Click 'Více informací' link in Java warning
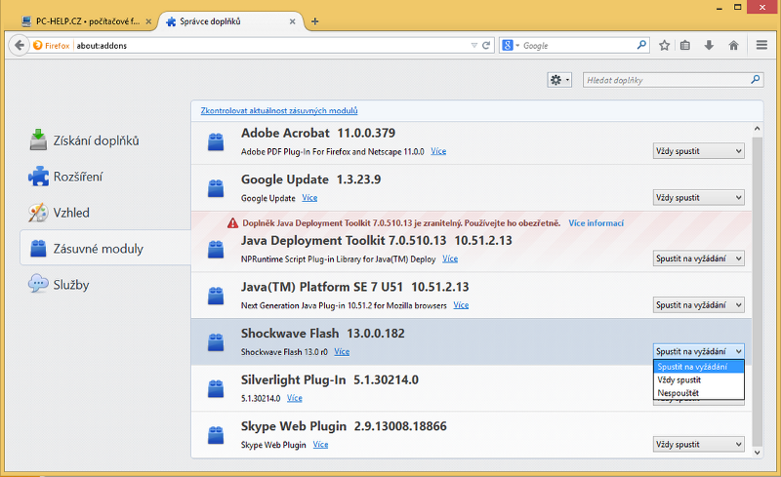 pyautogui.click(x=597, y=222)
